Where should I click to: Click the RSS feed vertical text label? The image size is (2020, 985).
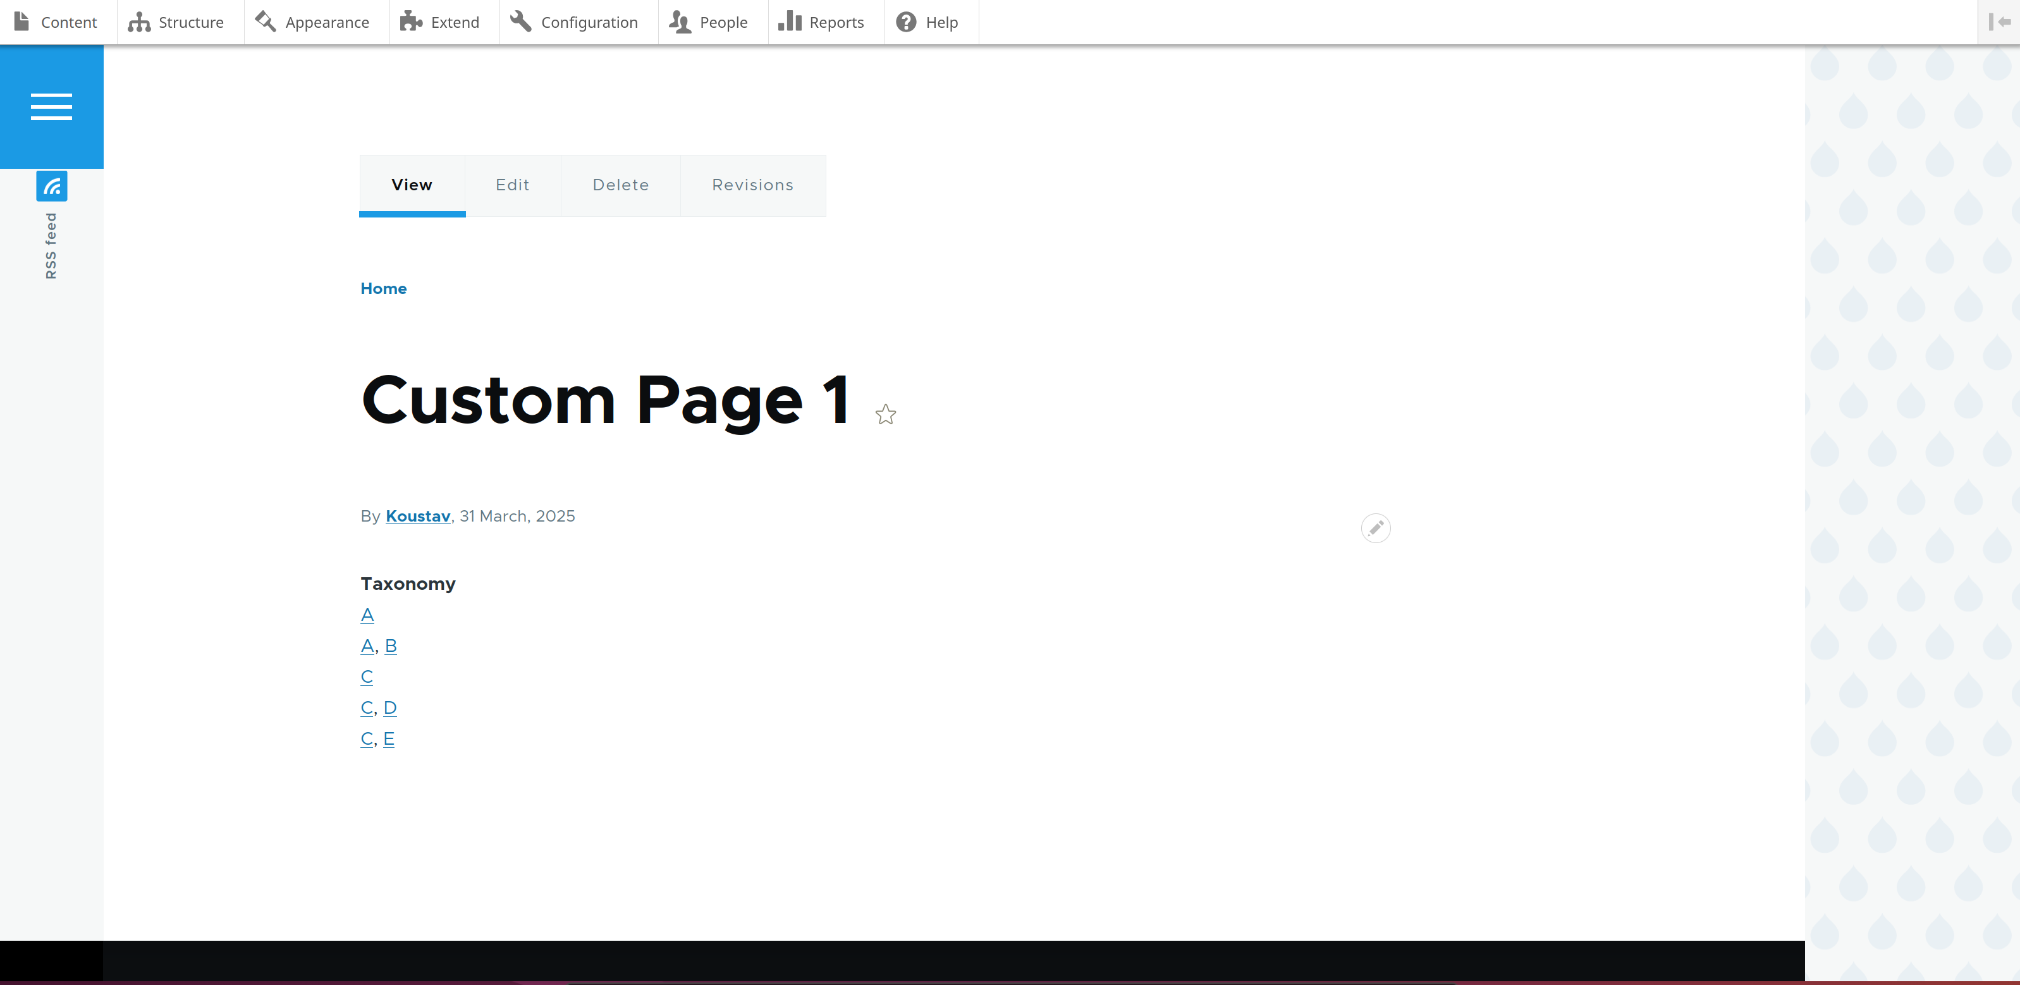51,245
